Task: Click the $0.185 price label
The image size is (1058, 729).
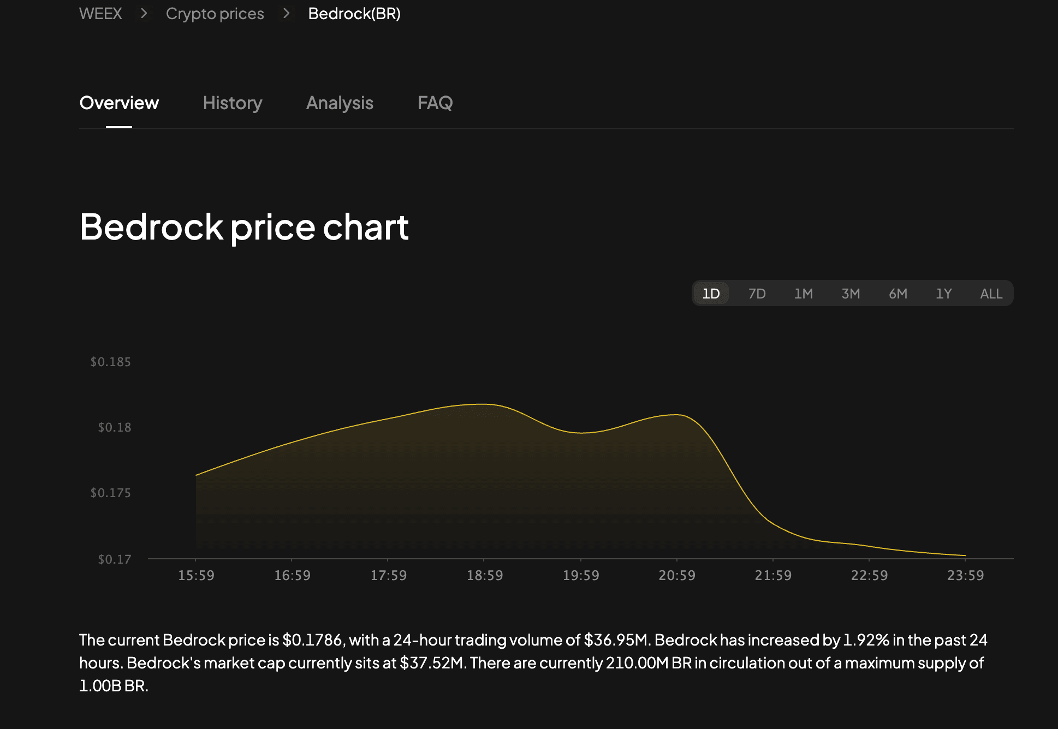Action: point(110,361)
